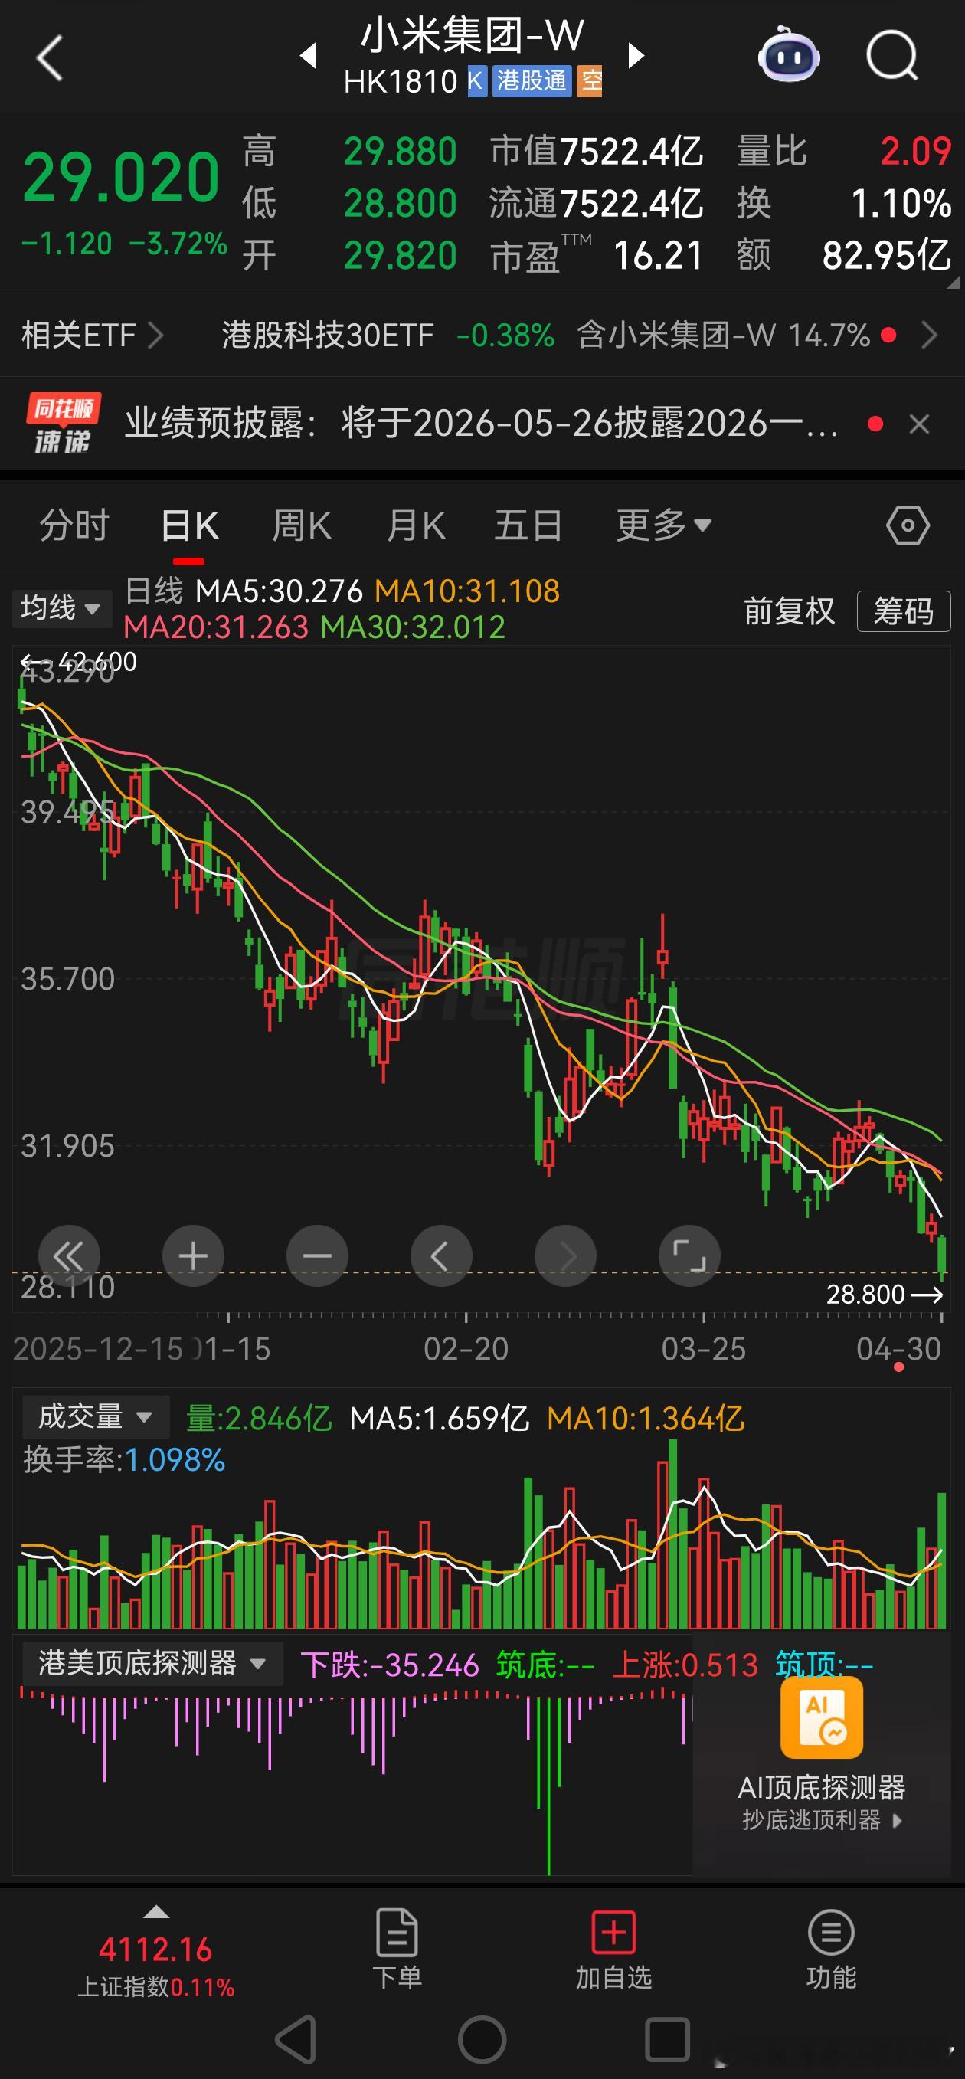The width and height of the screenshot is (965, 2079).
Task: Tap the orange 空 badge
Action: pos(590,80)
